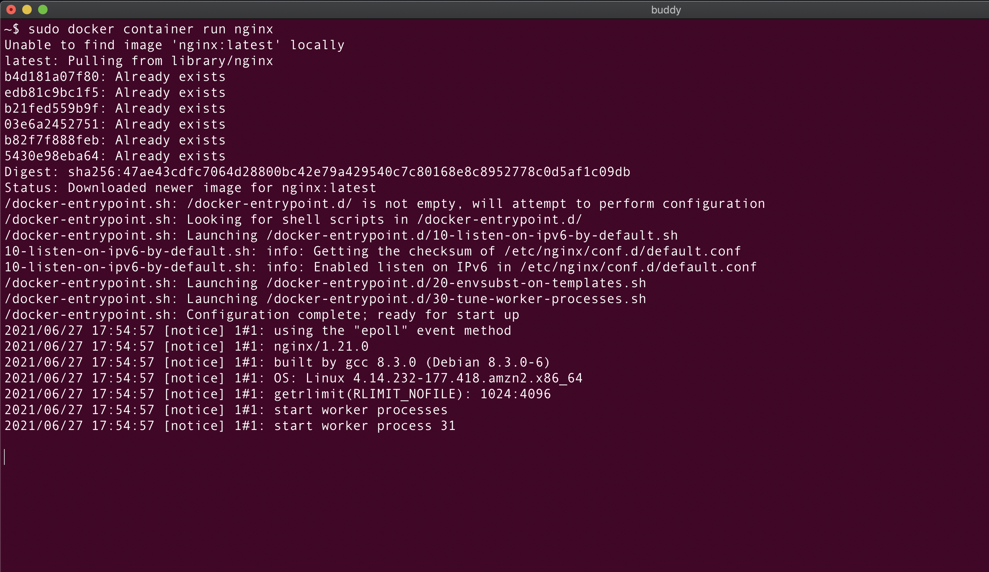The image size is (989, 572).
Task: Click the sha256 digest hash line
Action: pos(317,171)
